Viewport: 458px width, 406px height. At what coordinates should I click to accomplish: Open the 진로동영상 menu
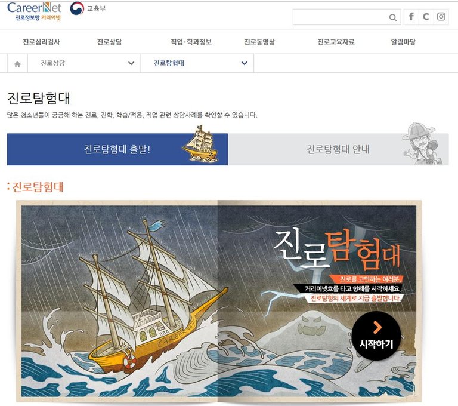tap(259, 42)
